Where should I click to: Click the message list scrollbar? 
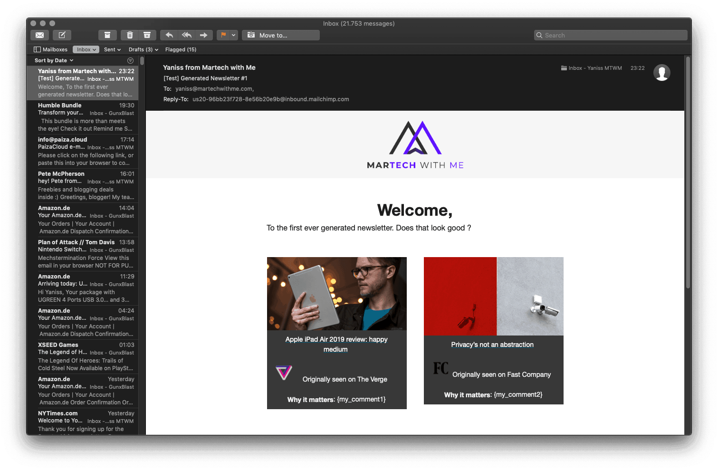coord(142,61)
